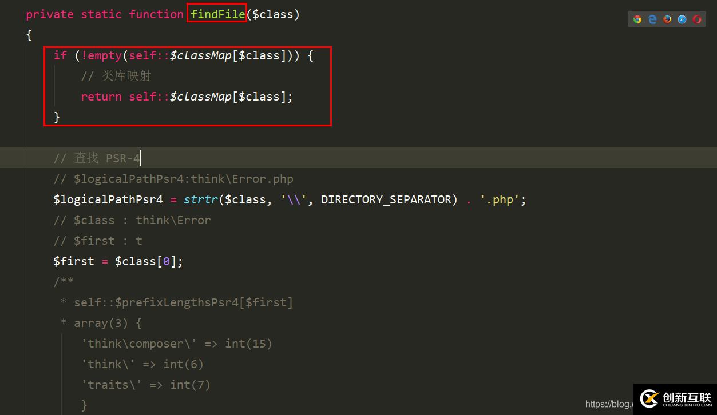Screen dimensions: 717x415
Task: Click the $class parameter in findFile signature
Action: point(272,14)
